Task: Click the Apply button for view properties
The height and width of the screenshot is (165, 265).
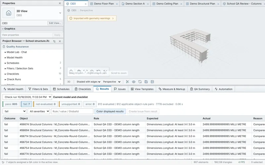Action: (57, 35)
